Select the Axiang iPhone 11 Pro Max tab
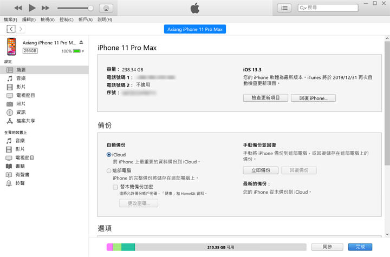 pyautogui.click(x=195, y=29)
